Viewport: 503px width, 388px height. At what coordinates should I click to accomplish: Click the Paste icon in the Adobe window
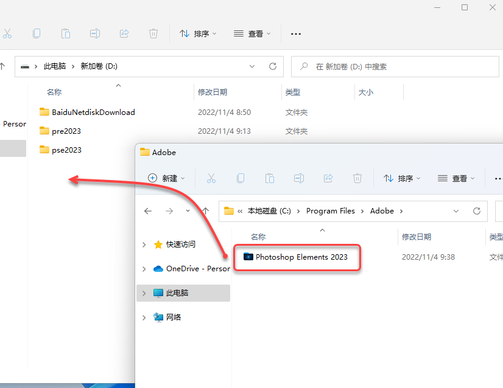[269, 178]
